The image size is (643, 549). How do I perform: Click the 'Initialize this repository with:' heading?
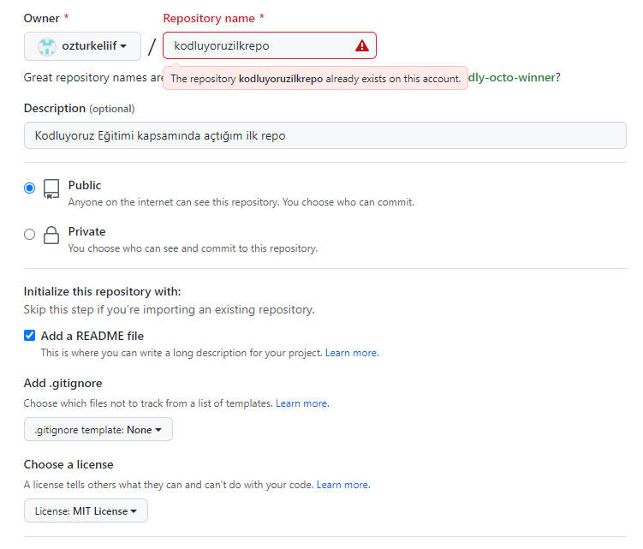(x=102, y=291)
